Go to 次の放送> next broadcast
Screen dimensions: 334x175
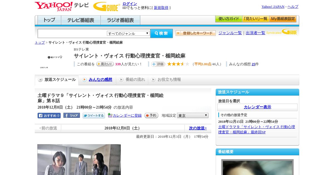[x=198, y=128]
